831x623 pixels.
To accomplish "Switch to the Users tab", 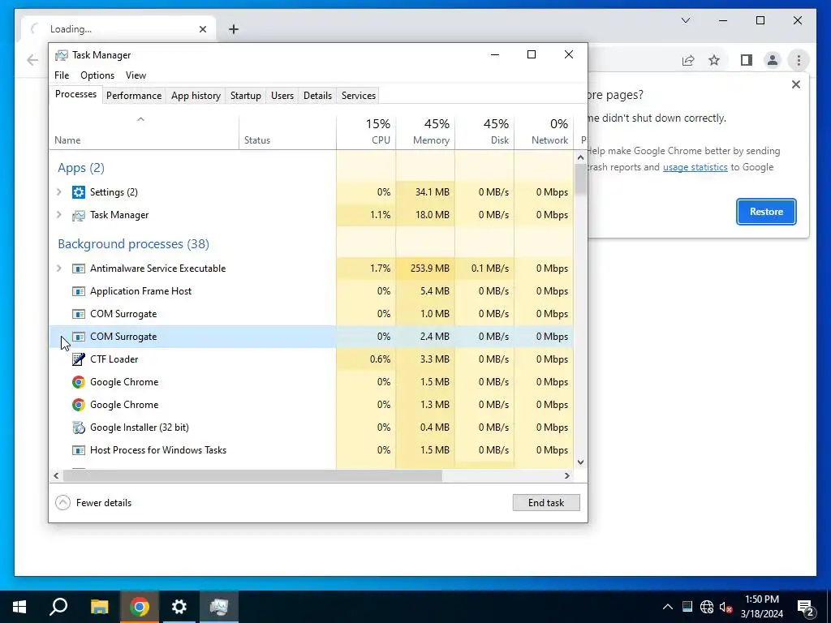I will (x=282, y=96).
